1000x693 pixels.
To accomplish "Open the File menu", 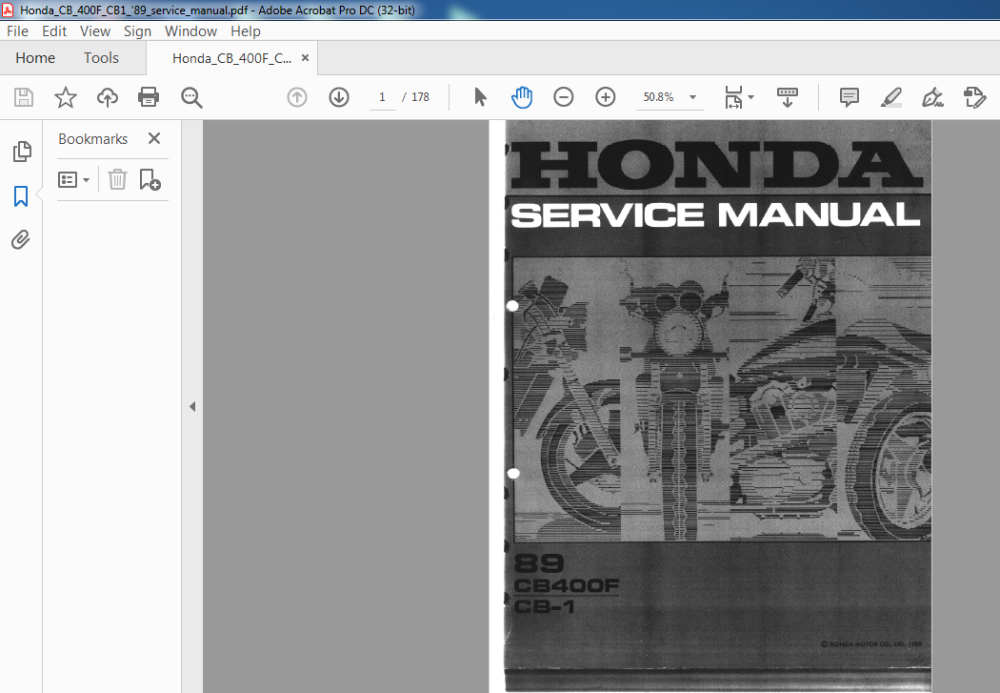I will (x=17, y=31).
